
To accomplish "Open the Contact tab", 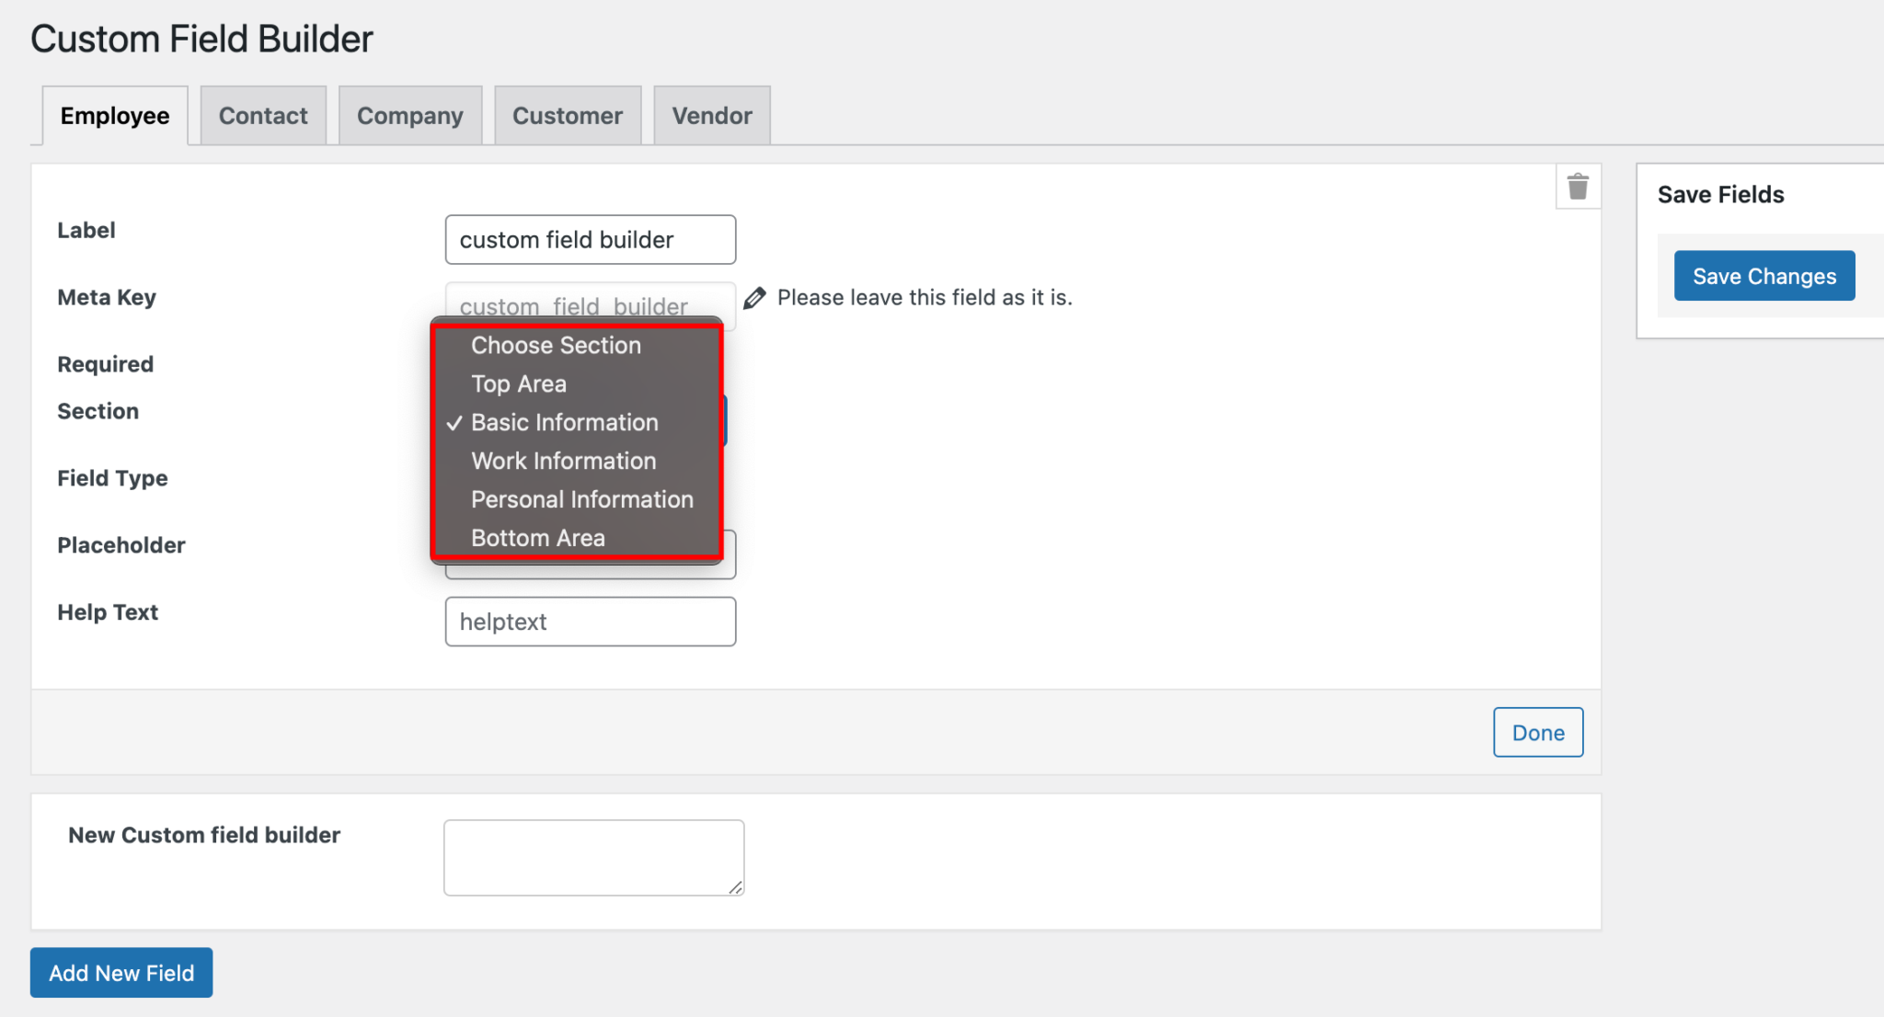I will pyautogui.click(x=263, y=116).
